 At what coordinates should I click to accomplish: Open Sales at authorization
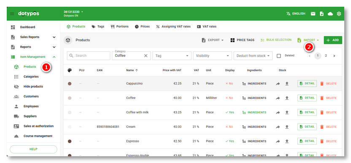point(34,126)
